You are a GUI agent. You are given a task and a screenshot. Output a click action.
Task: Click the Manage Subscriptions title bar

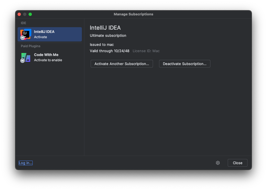point(133,14)
